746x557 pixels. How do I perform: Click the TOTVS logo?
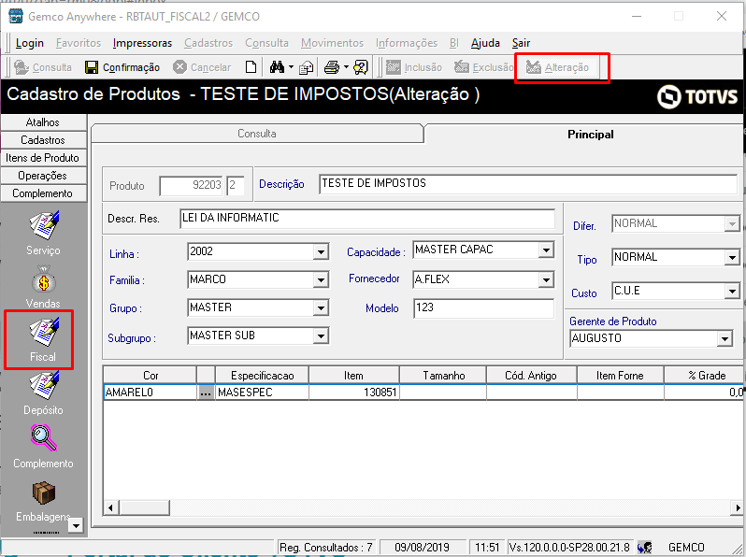[x=697, y=96]
